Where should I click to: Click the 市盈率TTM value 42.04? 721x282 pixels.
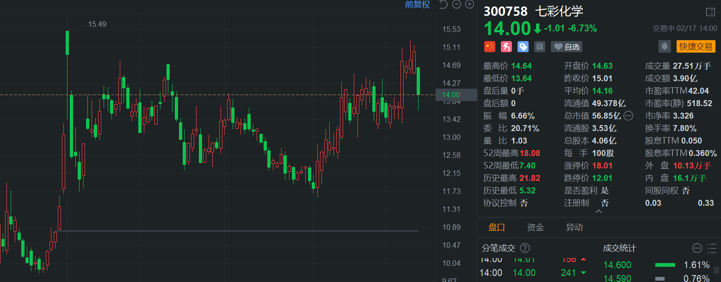(x=698, y=91)
